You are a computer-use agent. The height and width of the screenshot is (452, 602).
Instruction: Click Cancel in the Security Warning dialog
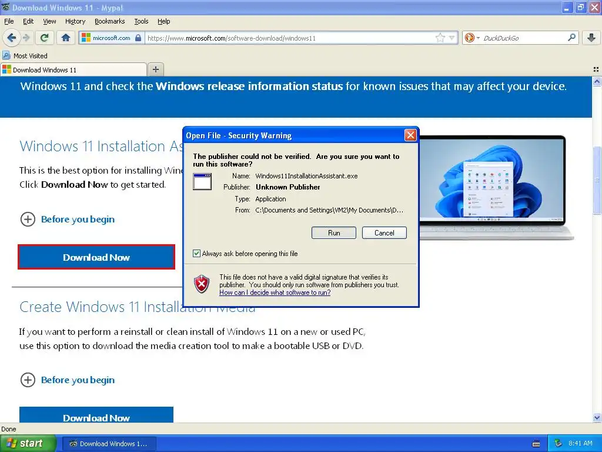coord(384,233)
